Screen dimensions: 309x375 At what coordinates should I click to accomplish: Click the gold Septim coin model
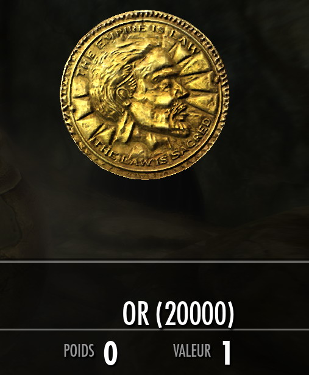pyautogui.click(x=144, y=95)
